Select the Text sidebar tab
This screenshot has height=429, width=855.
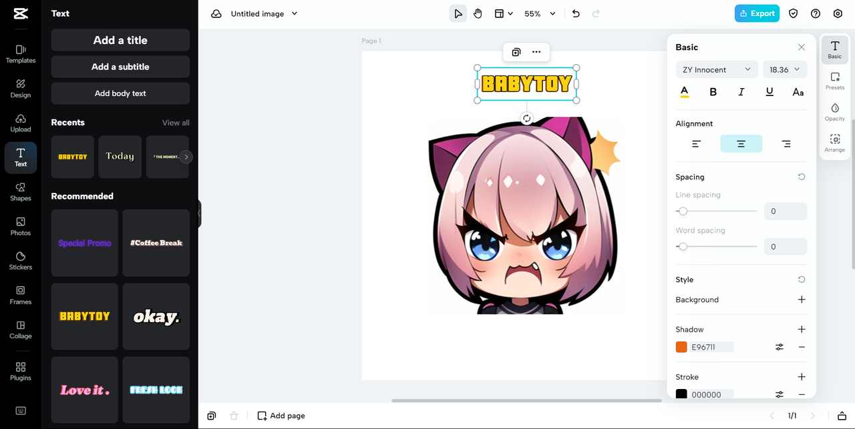[x=21, y=157]
